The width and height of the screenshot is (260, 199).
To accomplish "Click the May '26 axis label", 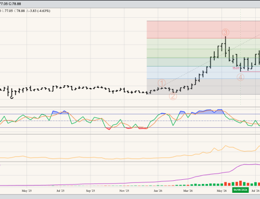I will click(222, 191).
